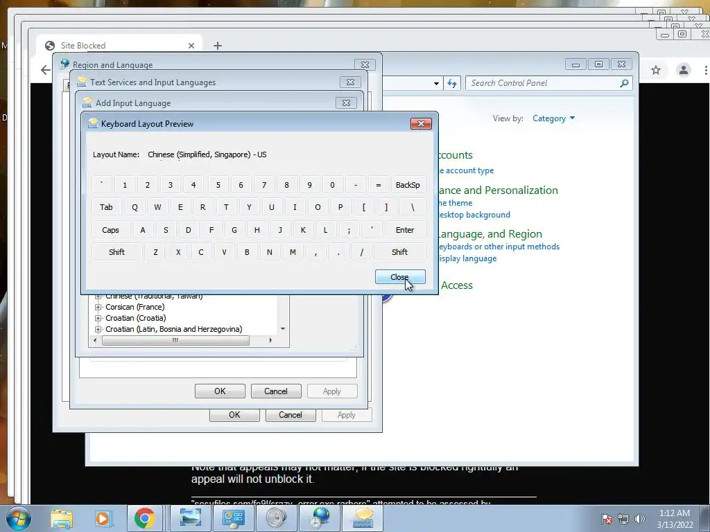Click the backslash key in the keyboard preview
Screen dimensions: 710x532
click(x=413, y=207)
